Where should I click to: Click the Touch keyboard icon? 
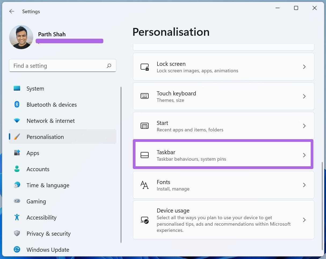click(145, 96)
